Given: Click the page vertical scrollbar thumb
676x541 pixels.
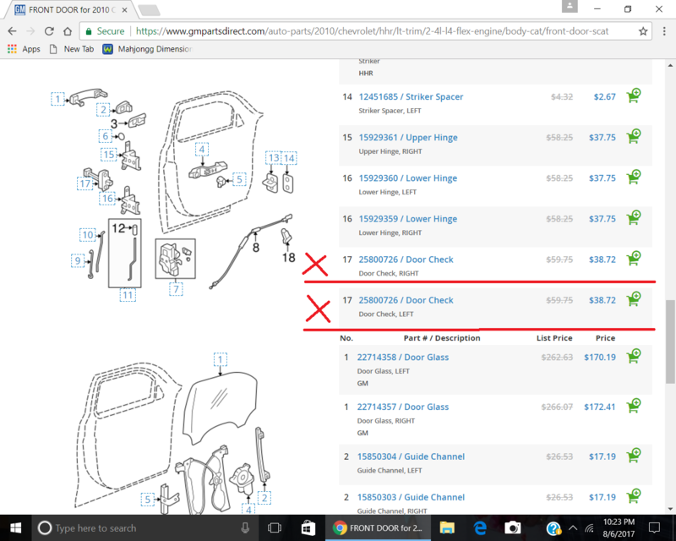Looking at the screenshot, I should tap(670, 342).
